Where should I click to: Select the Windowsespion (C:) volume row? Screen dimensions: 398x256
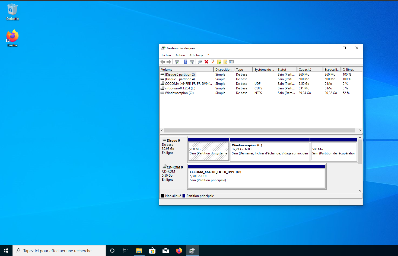pyautogui.click(x=179, y=93)
